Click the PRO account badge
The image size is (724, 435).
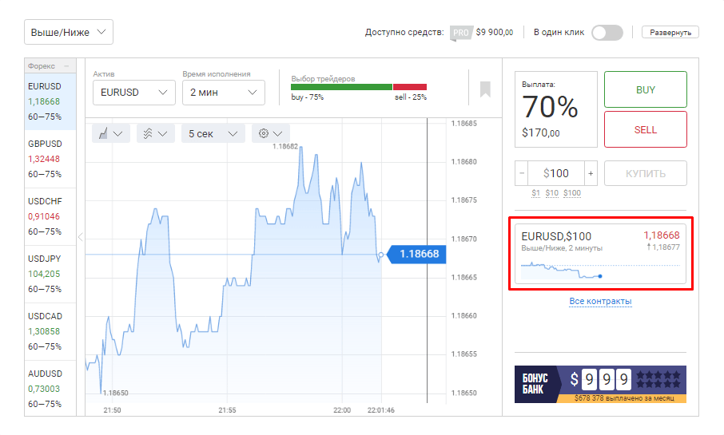tap(459, 33)
